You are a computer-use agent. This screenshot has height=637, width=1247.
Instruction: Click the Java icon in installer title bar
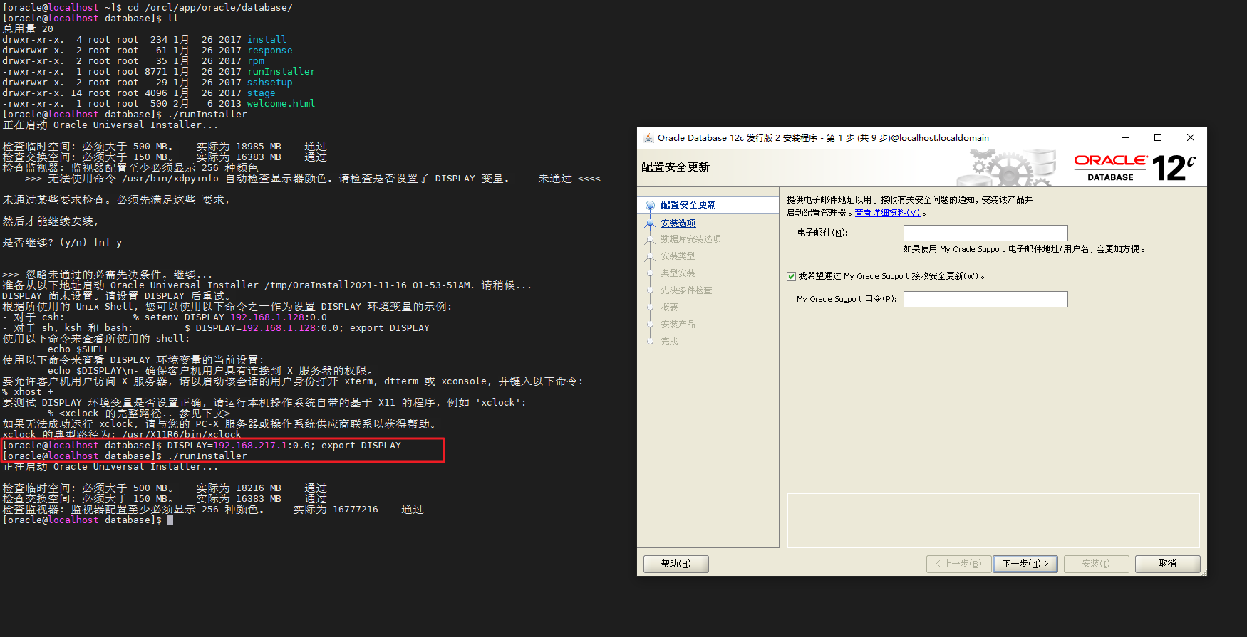pos(648,137)
